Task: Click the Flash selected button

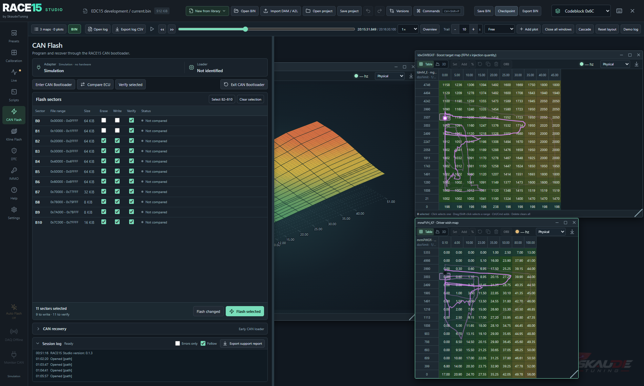Action: [245, 311]
